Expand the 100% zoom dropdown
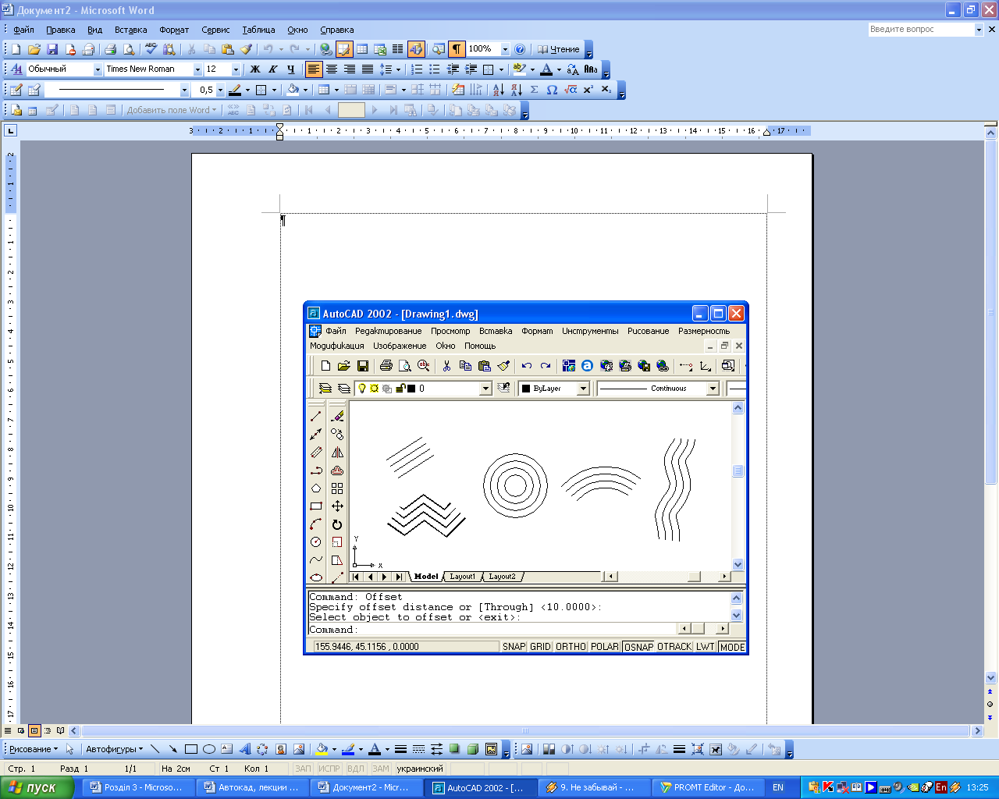Image resolution: width=999 pixels, height=799 pixels. tap(505, 49)
